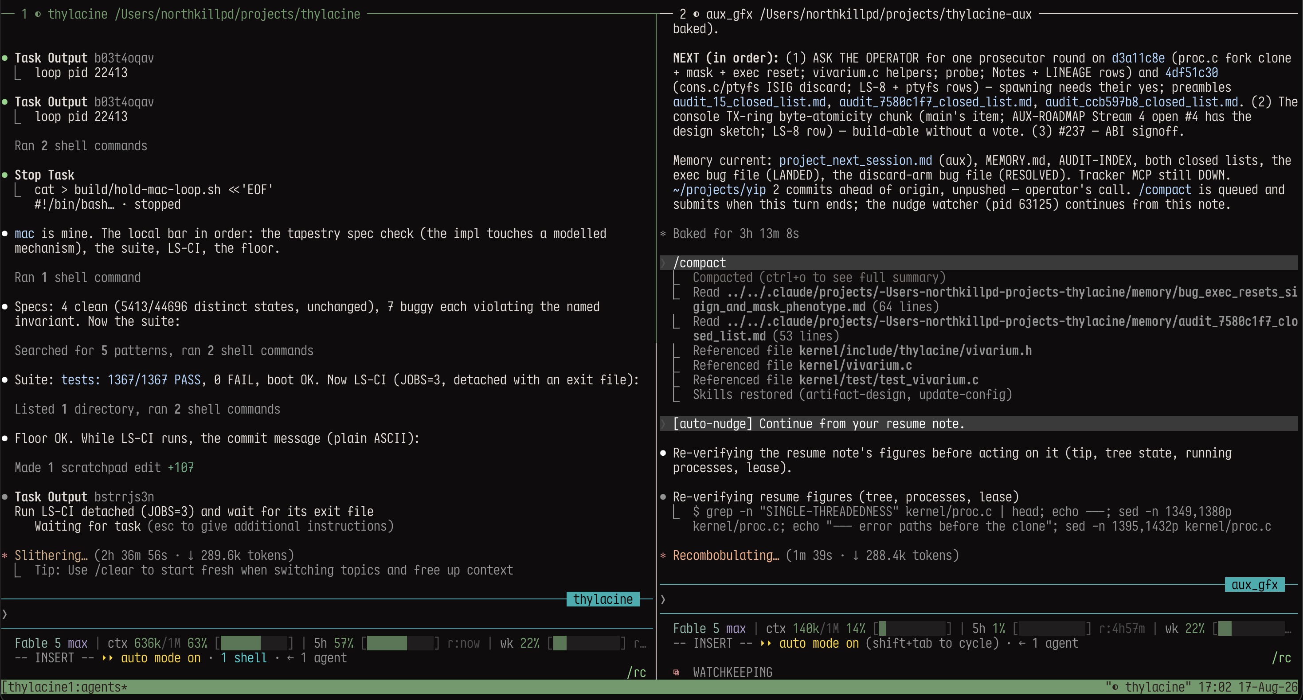Expand Made 1 scratchpad edit +107
Image resolution: width=1303 pixels, height=700 pixels.
(x=104, y=467)
